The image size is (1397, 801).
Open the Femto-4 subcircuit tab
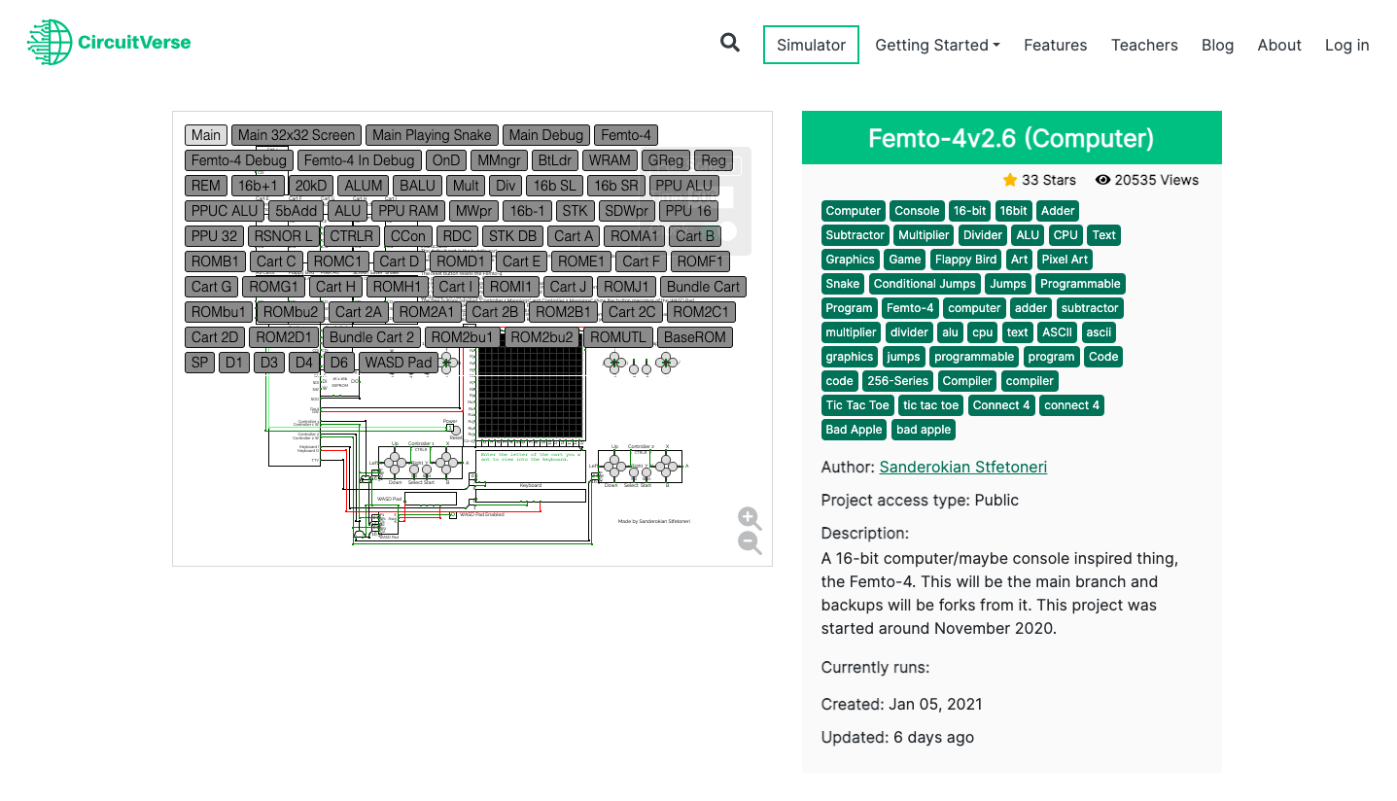click(x=625, y=135)
